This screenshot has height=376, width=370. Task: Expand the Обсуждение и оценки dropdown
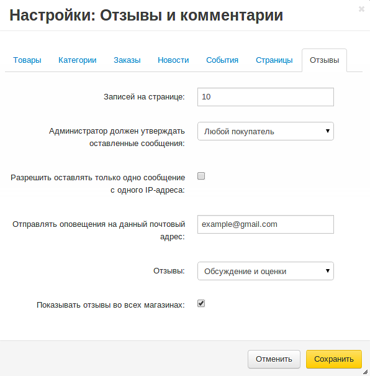[x=266, y=271]
